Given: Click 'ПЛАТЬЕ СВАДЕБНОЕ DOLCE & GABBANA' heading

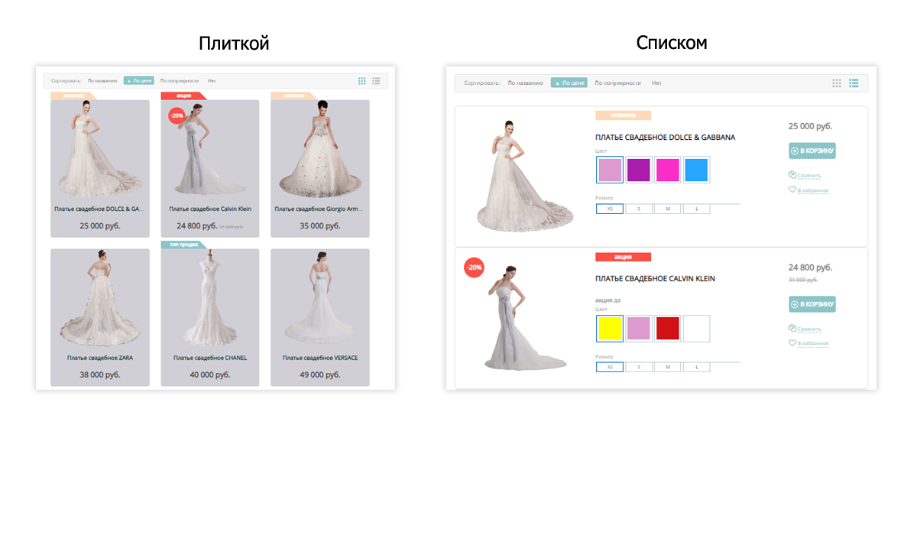Looking at the screenshot, I should pos(665,138).
